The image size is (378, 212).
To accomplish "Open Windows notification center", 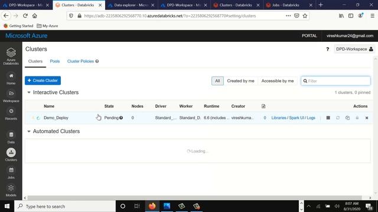I will pyautogui.click(x=369, y=206).
